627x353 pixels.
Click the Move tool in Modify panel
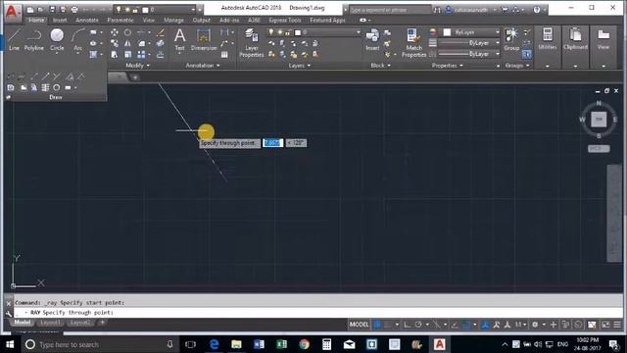coord(115,32)
